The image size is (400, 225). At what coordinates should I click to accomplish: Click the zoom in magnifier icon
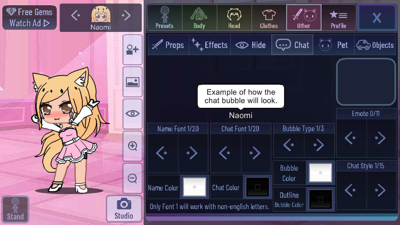pyautogui.click(x=132, y=146)
